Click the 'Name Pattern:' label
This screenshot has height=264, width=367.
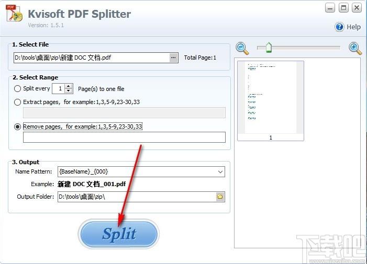tap(34, 171)
